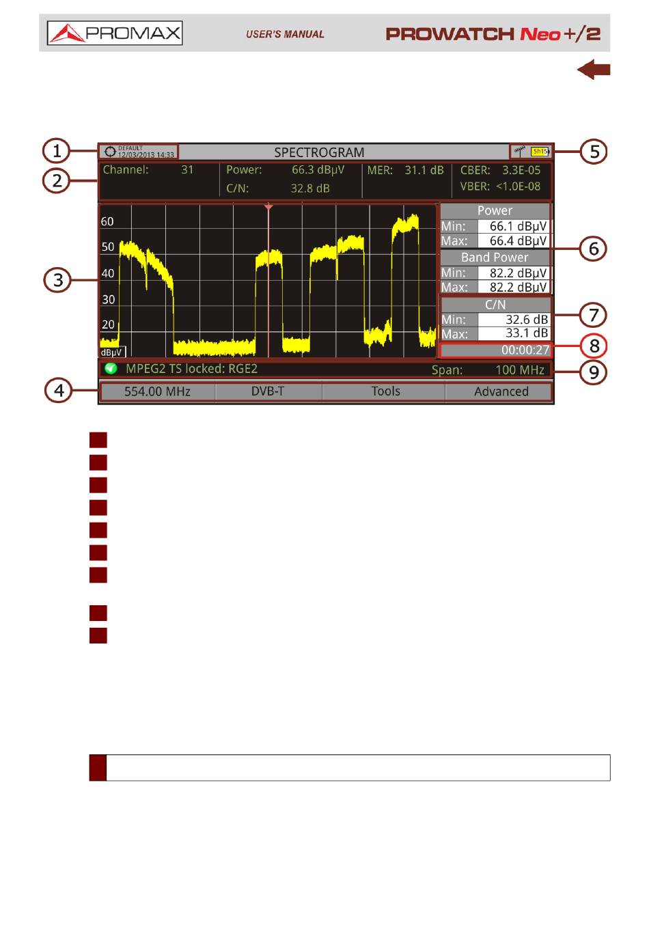Click the green MPEG2 TS locked check icon
This screenshot has width=649, height=942.
[x=111, y=369]
